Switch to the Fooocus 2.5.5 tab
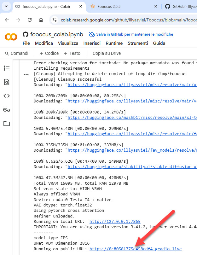This screenshot has height=255, width=197. coord(109,7)
